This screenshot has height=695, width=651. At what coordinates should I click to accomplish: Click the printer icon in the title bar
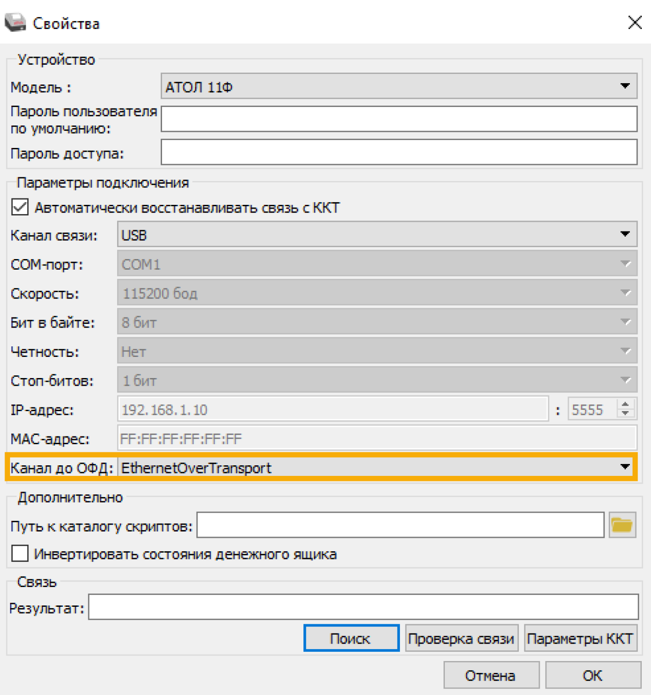tap(16, 23)
